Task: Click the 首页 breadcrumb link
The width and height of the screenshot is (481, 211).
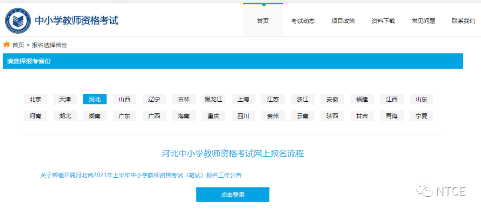Action: click(18, 45)
